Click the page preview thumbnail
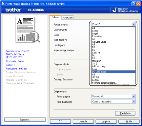Viewport: 142px width, 126px height. pyautogui.click(x=27, y=30)
